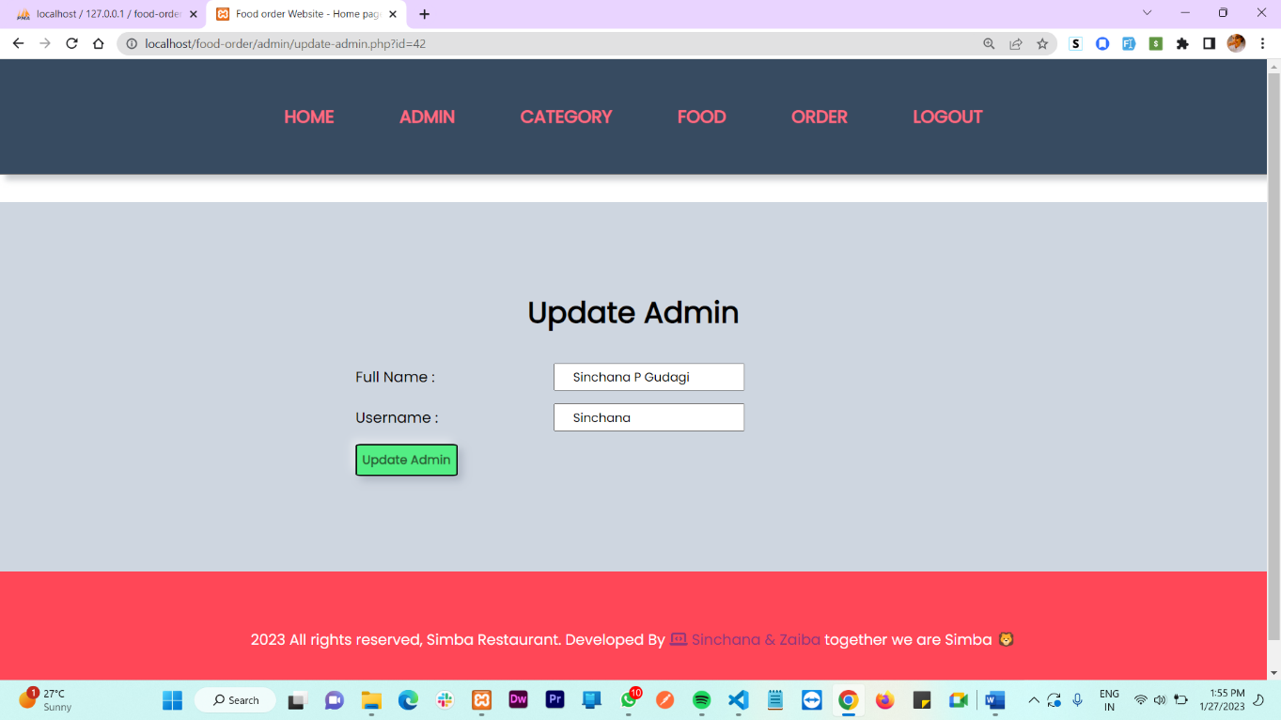Open WhatsApp from the taskbar
Viewport: 1281px width, 720px height.
point(628,699)
